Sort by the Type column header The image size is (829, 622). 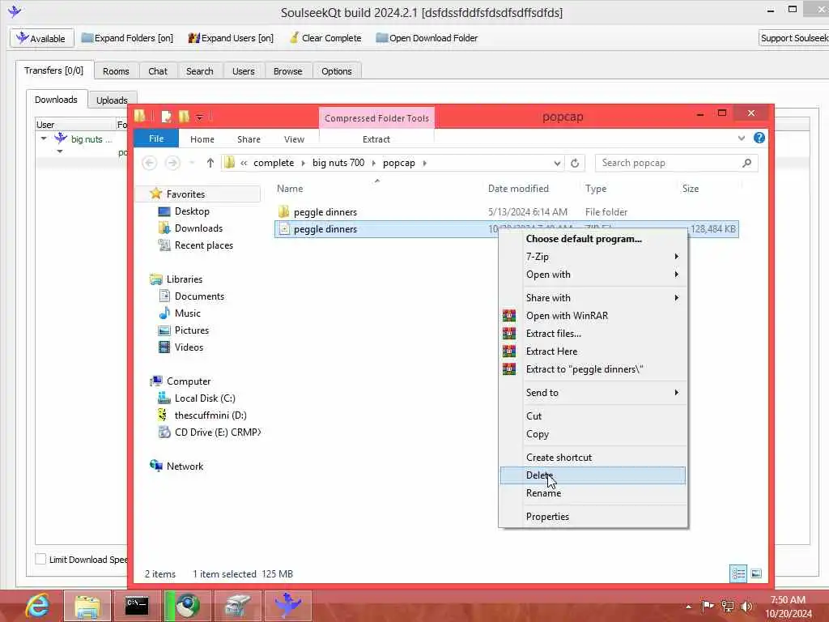tap(595, 189)
